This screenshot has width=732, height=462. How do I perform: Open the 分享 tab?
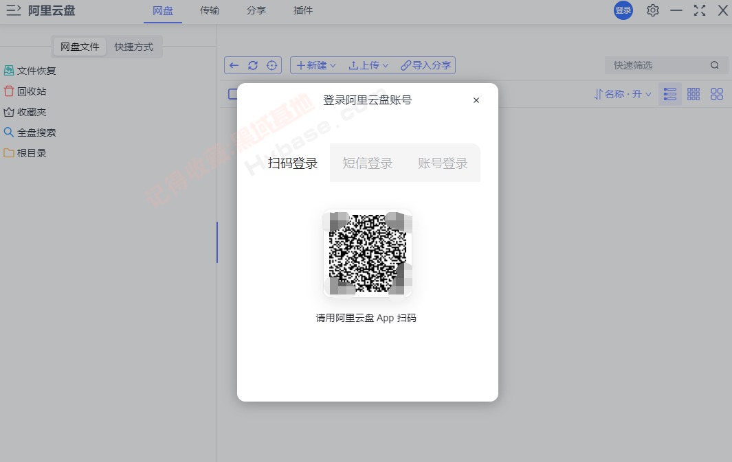pos(256,11)
